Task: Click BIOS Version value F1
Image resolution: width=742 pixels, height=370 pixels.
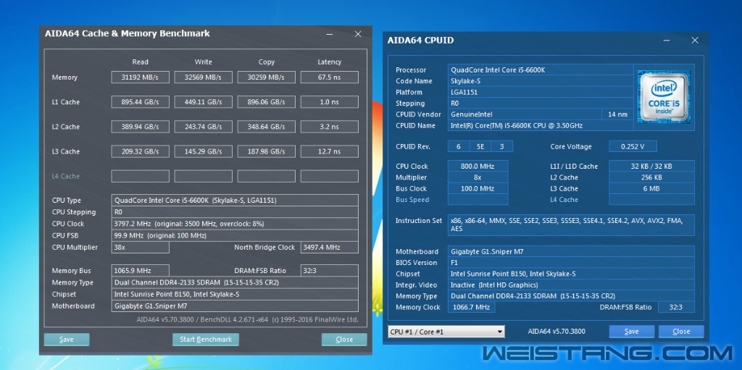Action: tap(571, 263)
